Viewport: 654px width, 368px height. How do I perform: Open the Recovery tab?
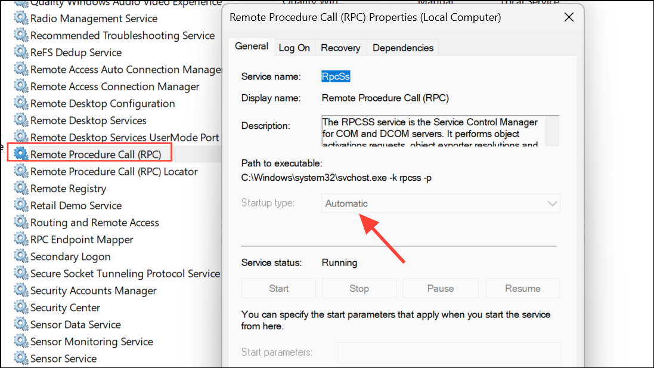pos(340,48)
